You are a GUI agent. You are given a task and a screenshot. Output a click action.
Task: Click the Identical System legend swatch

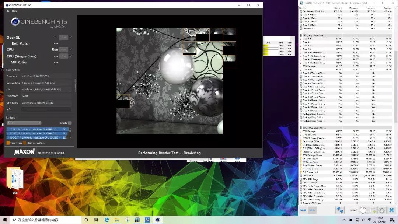click(25, 143)
